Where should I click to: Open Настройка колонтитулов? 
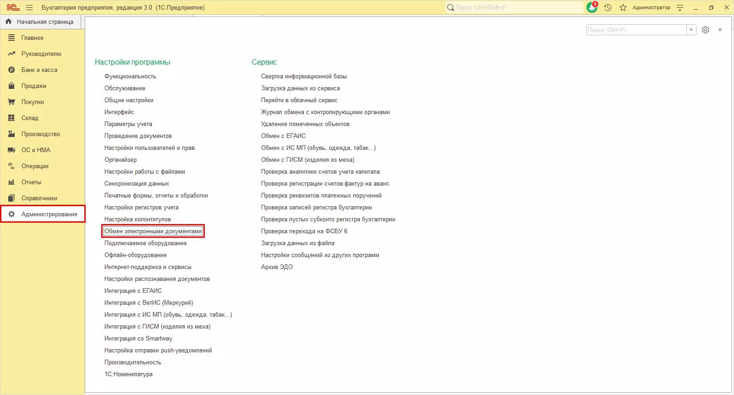(137, 219)
